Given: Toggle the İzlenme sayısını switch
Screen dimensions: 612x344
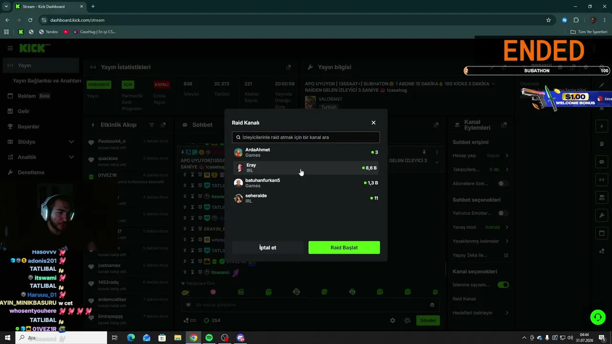Looking at the screenshot, I should tap(503, 285).
